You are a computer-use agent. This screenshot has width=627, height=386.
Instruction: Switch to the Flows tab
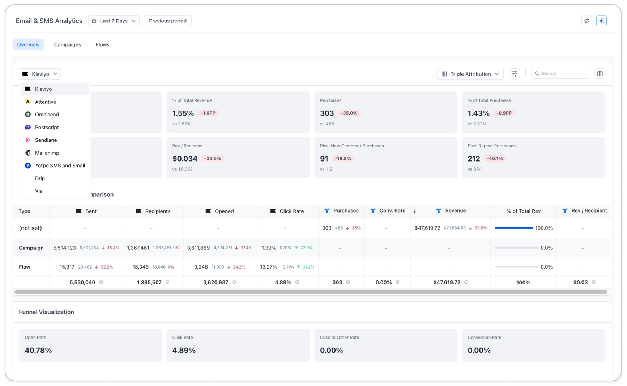pyautogui.click(x=102, y=44)
